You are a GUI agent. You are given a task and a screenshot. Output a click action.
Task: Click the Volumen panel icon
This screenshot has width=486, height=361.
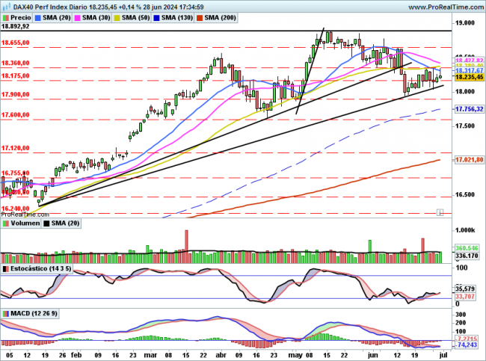[x=5, y=223]
